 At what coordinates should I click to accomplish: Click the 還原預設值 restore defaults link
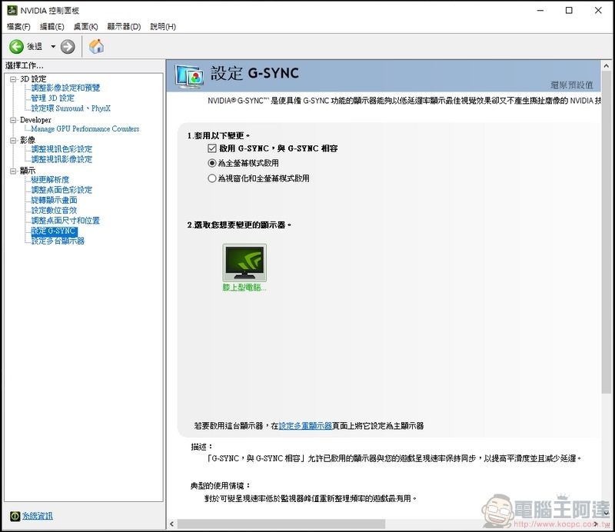coord(571,85)
